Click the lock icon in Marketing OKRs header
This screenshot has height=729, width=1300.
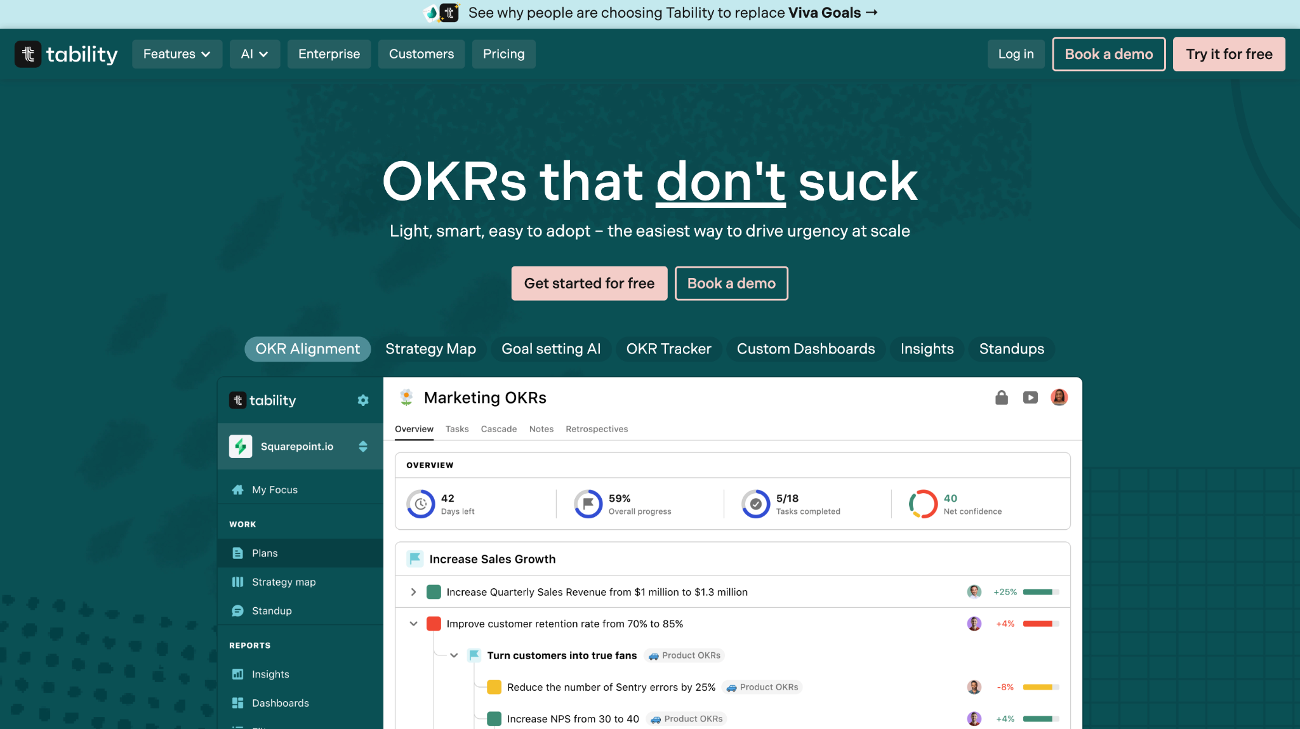[x=1002, y=398]
